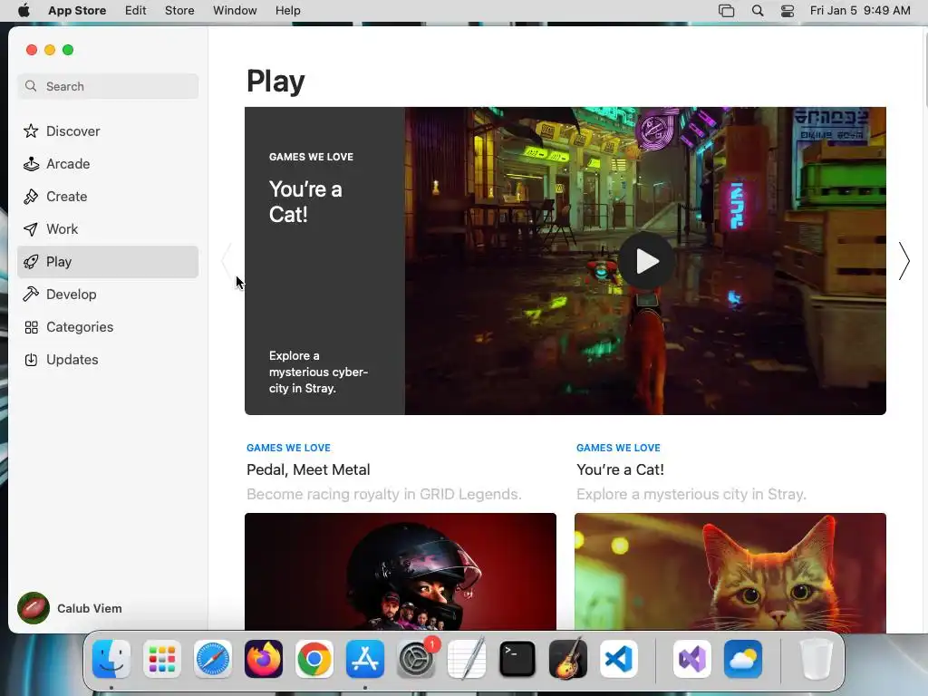Play the Stray featured video
This screenshot has height=696, width=928.
click(646, 261)
